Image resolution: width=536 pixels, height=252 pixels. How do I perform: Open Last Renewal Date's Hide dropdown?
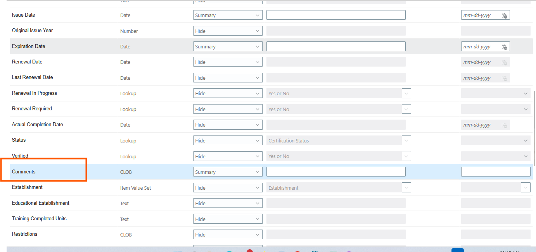[228, 78]
